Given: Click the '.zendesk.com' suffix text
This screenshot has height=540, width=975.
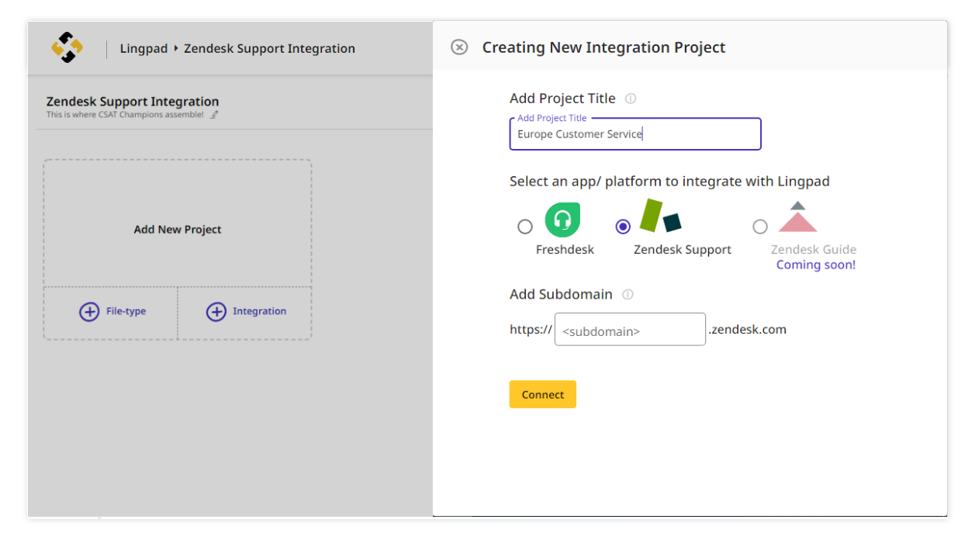Looking at the screenshot, I should [x=747, y=330].
